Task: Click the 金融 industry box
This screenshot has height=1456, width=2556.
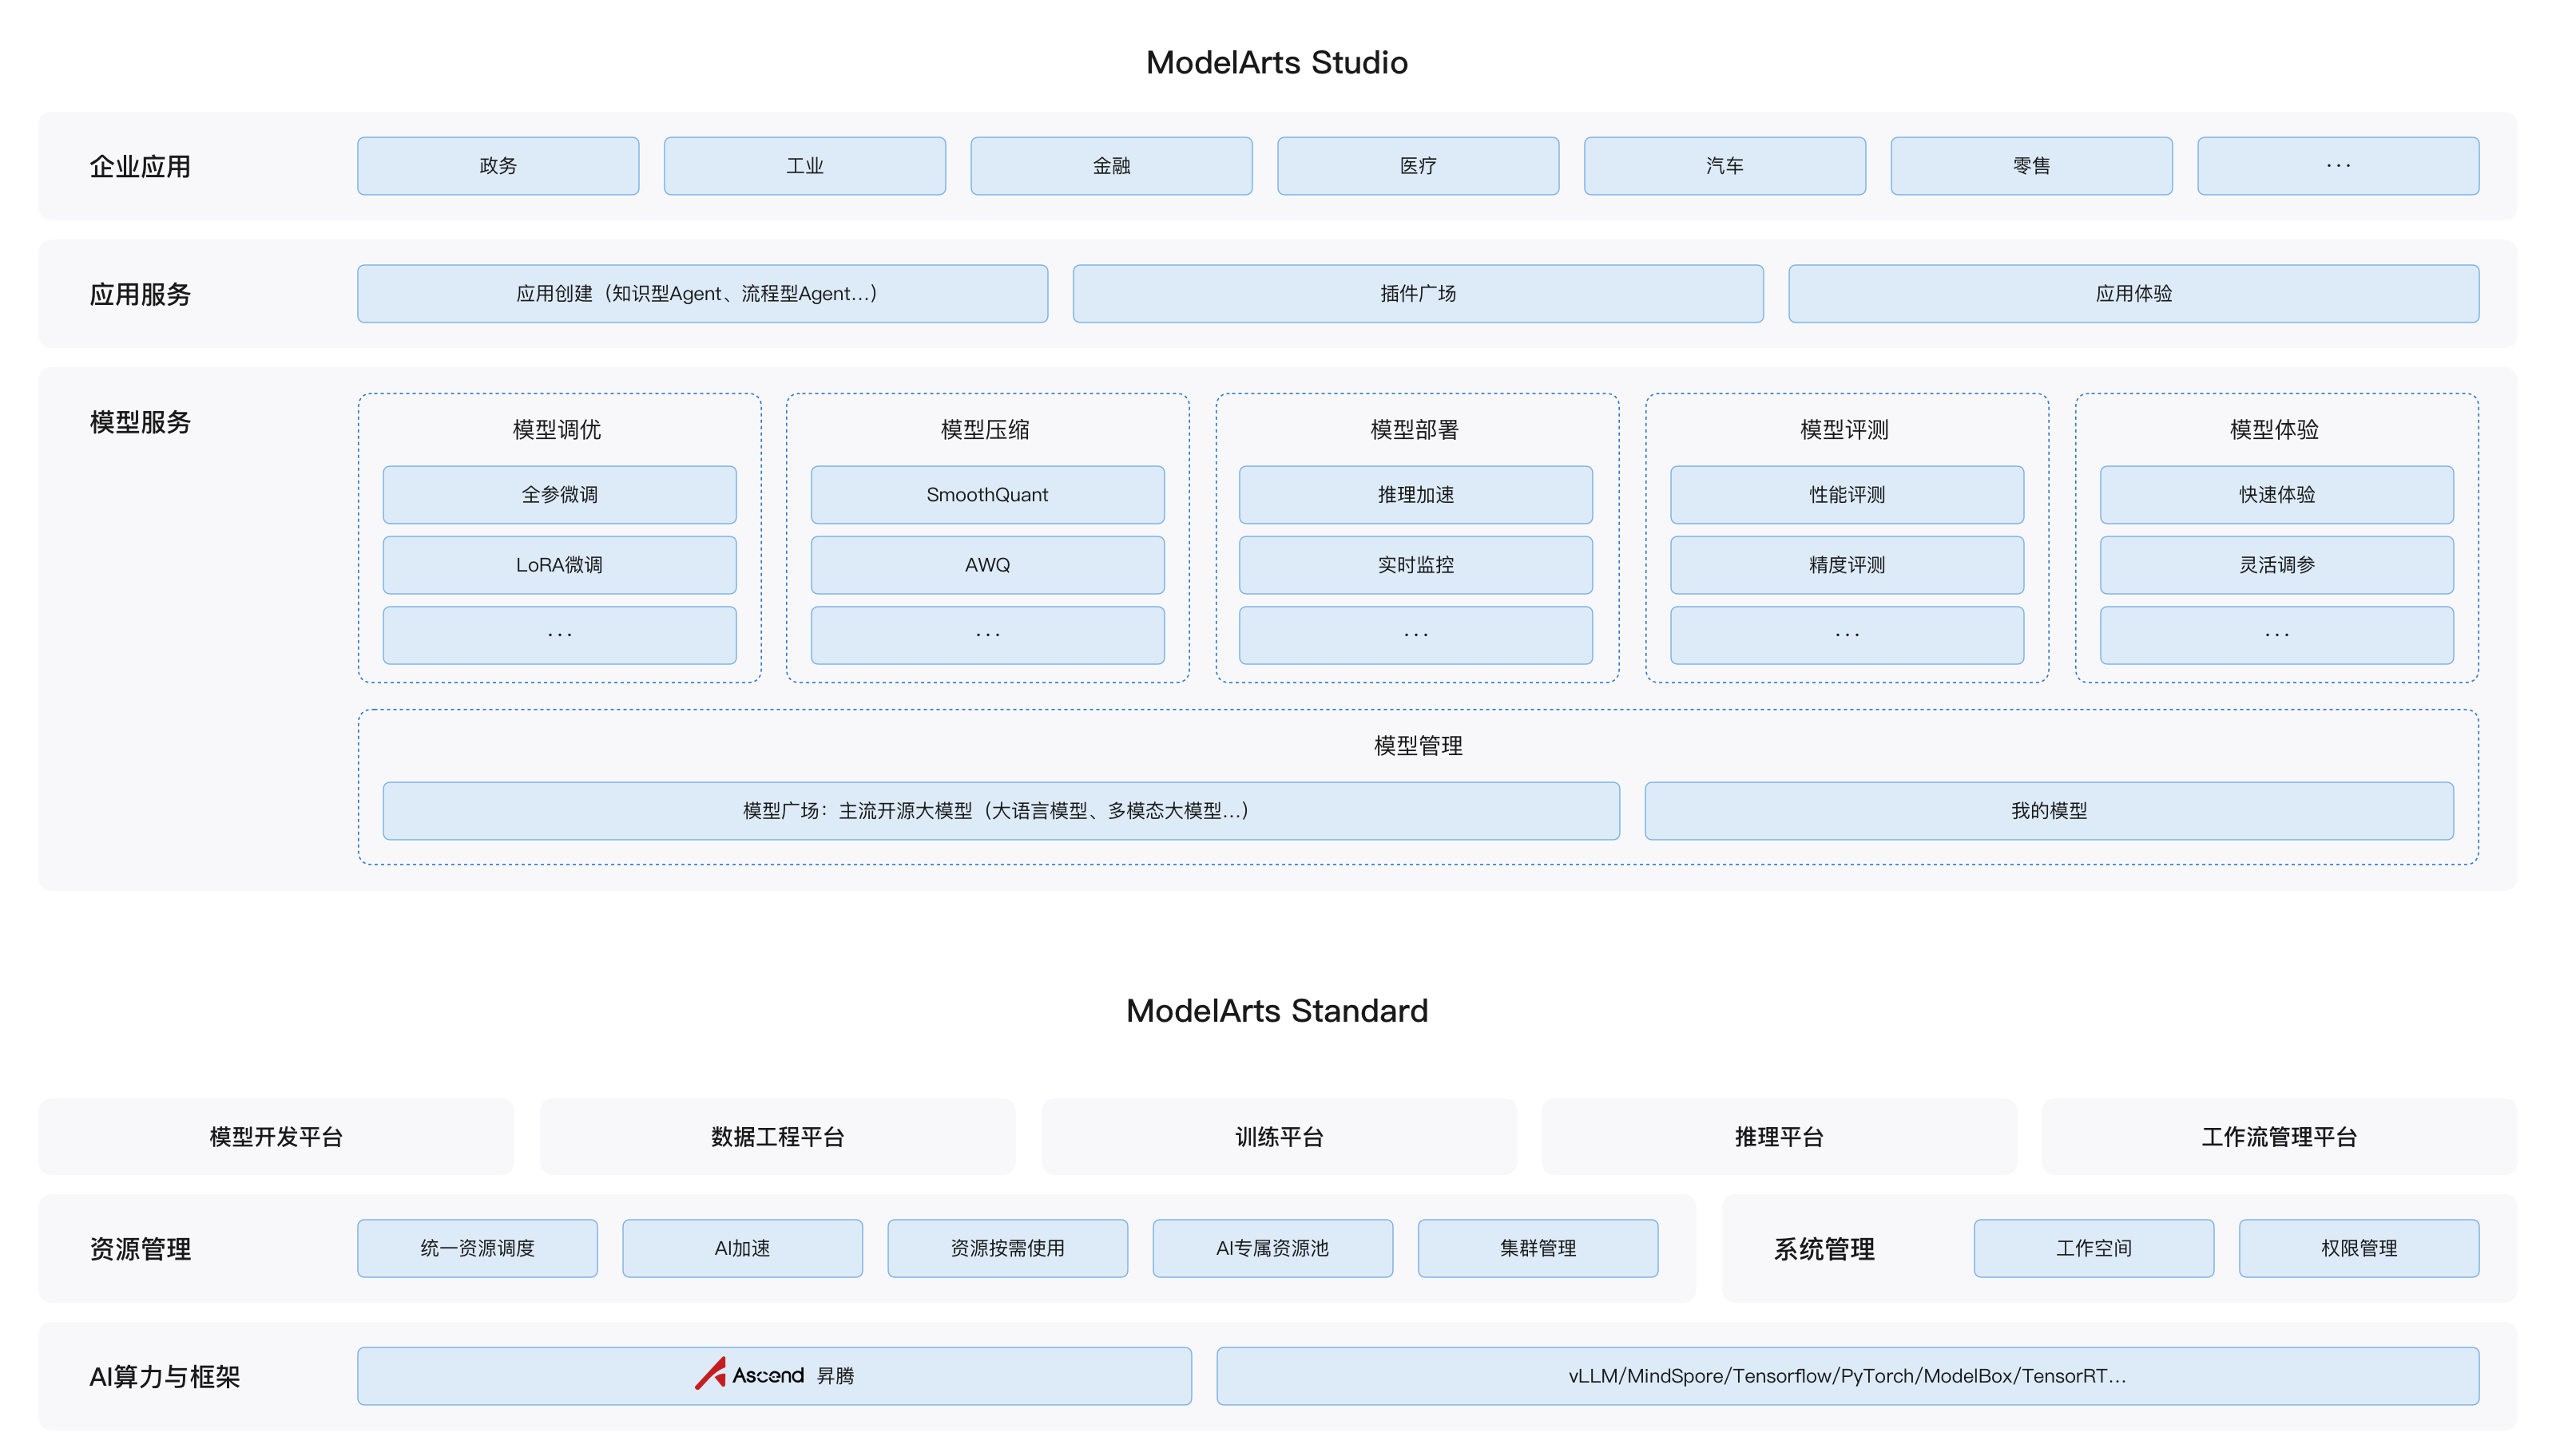Action: [x=1110, y=166]
